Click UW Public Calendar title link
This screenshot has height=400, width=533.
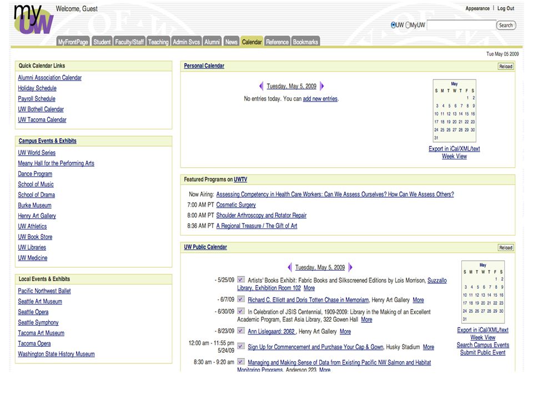tap(205, 247)
